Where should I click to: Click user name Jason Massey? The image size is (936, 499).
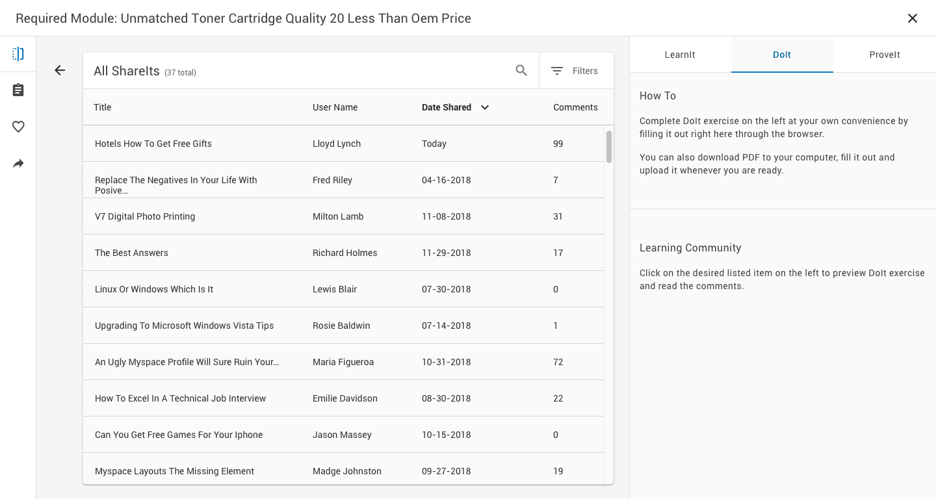342,435
